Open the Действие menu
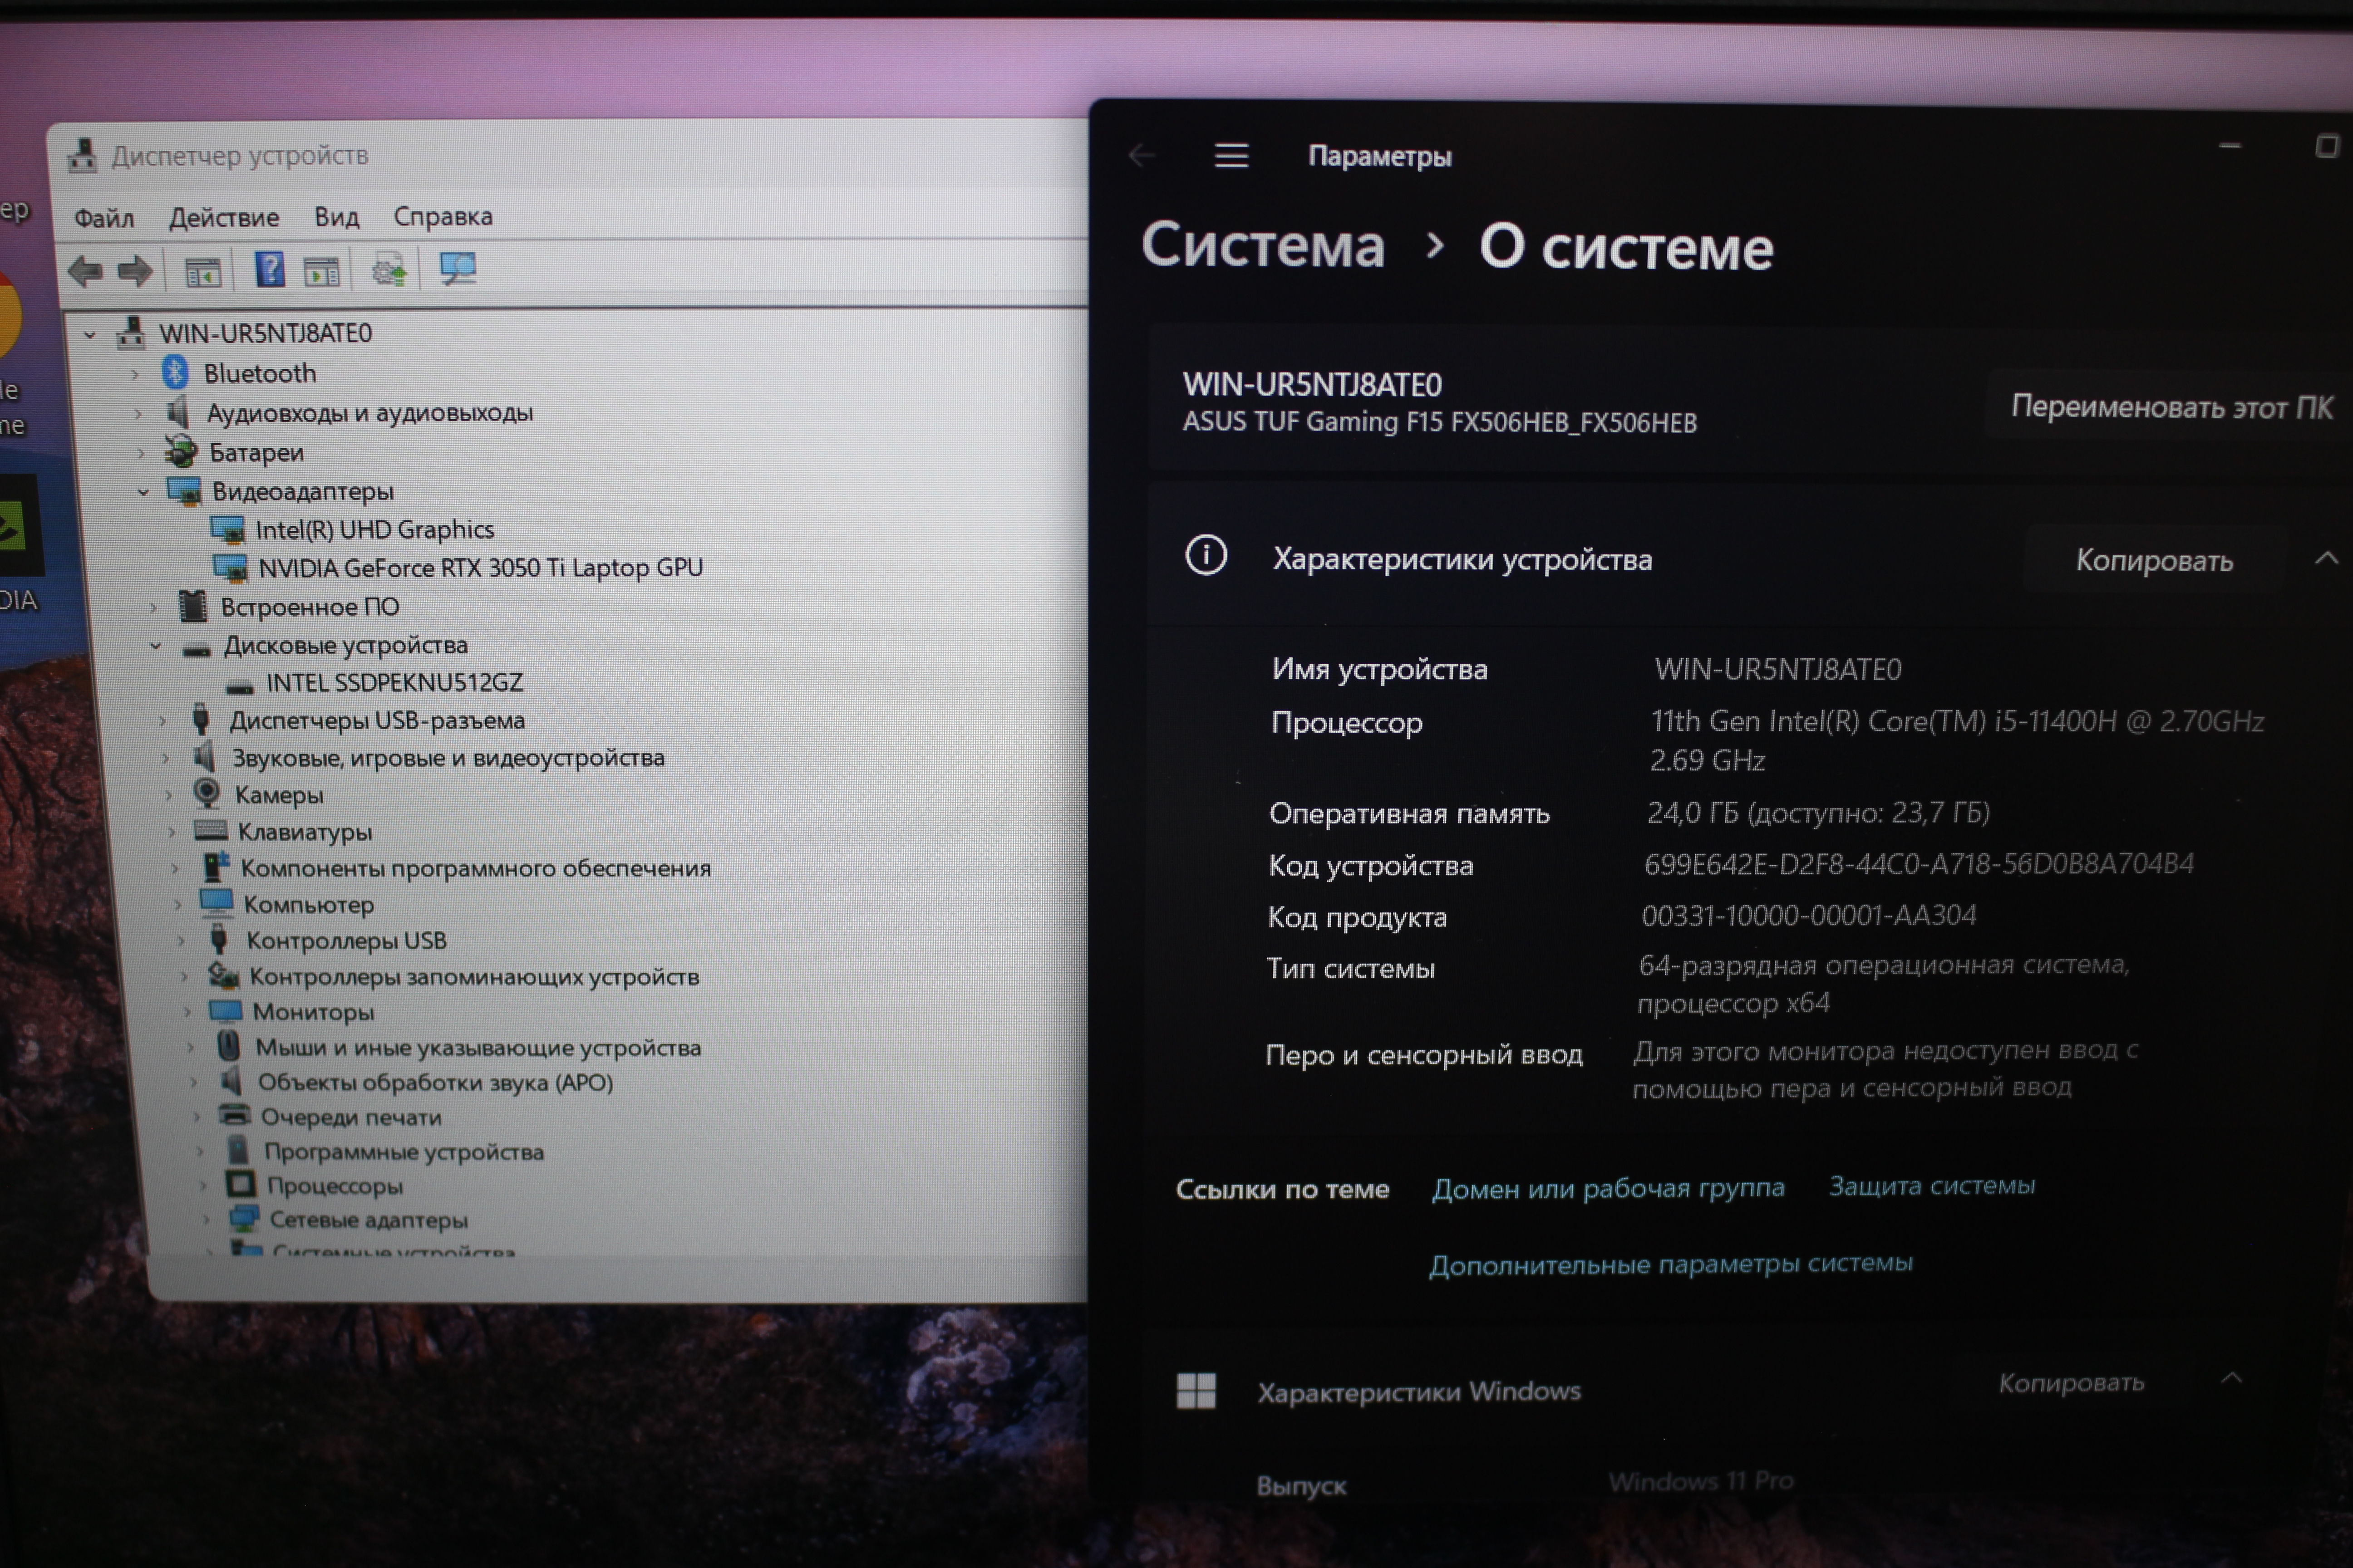The image size is (2353, 1568). [223, 217]
